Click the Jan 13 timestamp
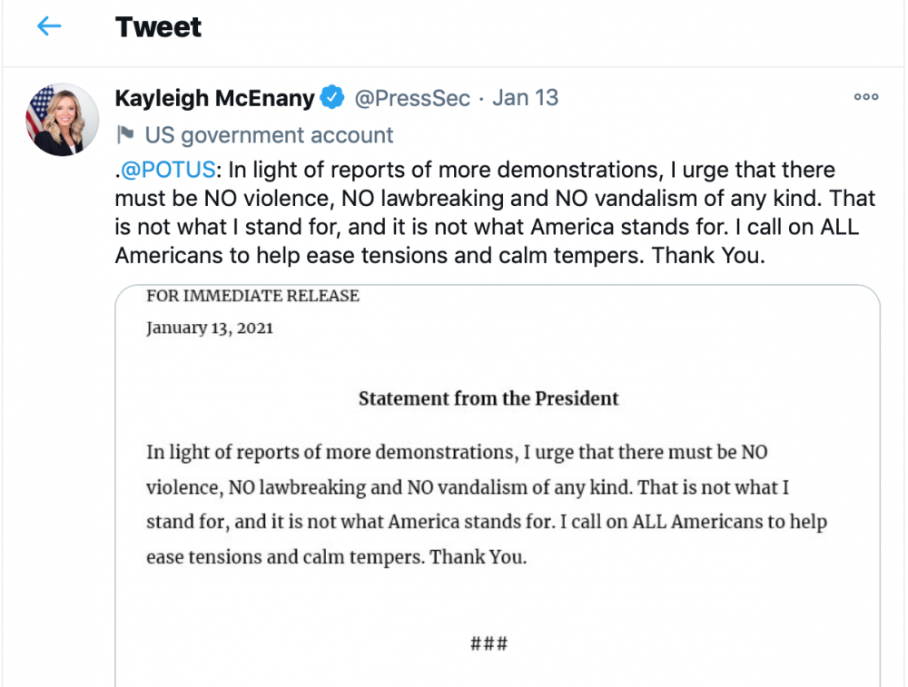Screen dimensions: 908x687 pos(526,98)
